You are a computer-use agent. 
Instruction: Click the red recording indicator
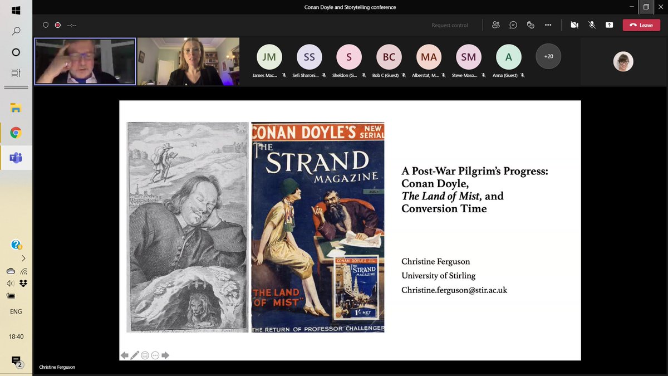[57, 25]
